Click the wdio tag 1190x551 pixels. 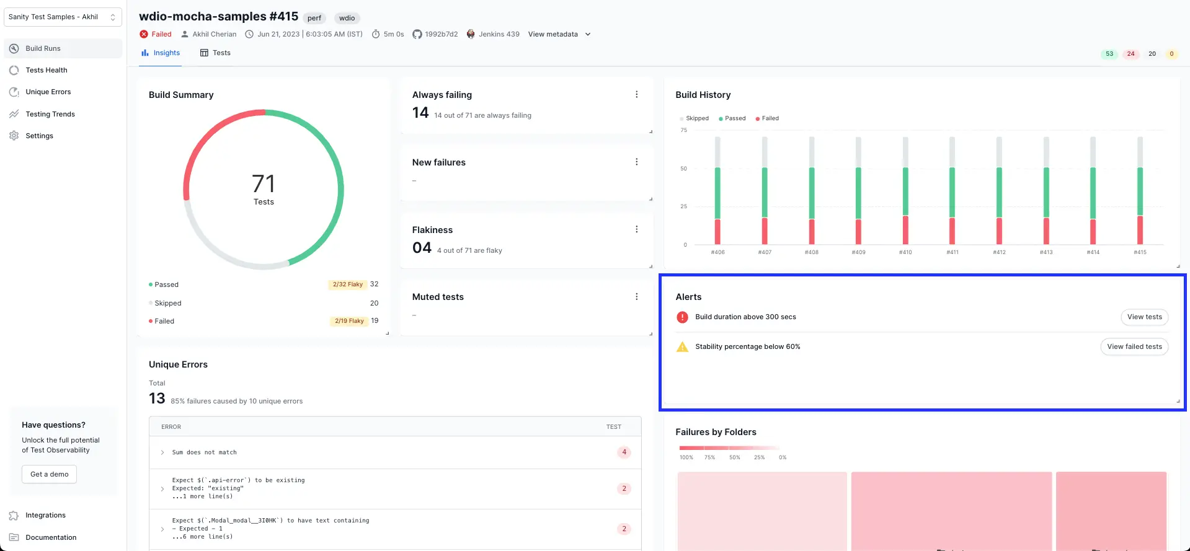[x=347, y=18]
